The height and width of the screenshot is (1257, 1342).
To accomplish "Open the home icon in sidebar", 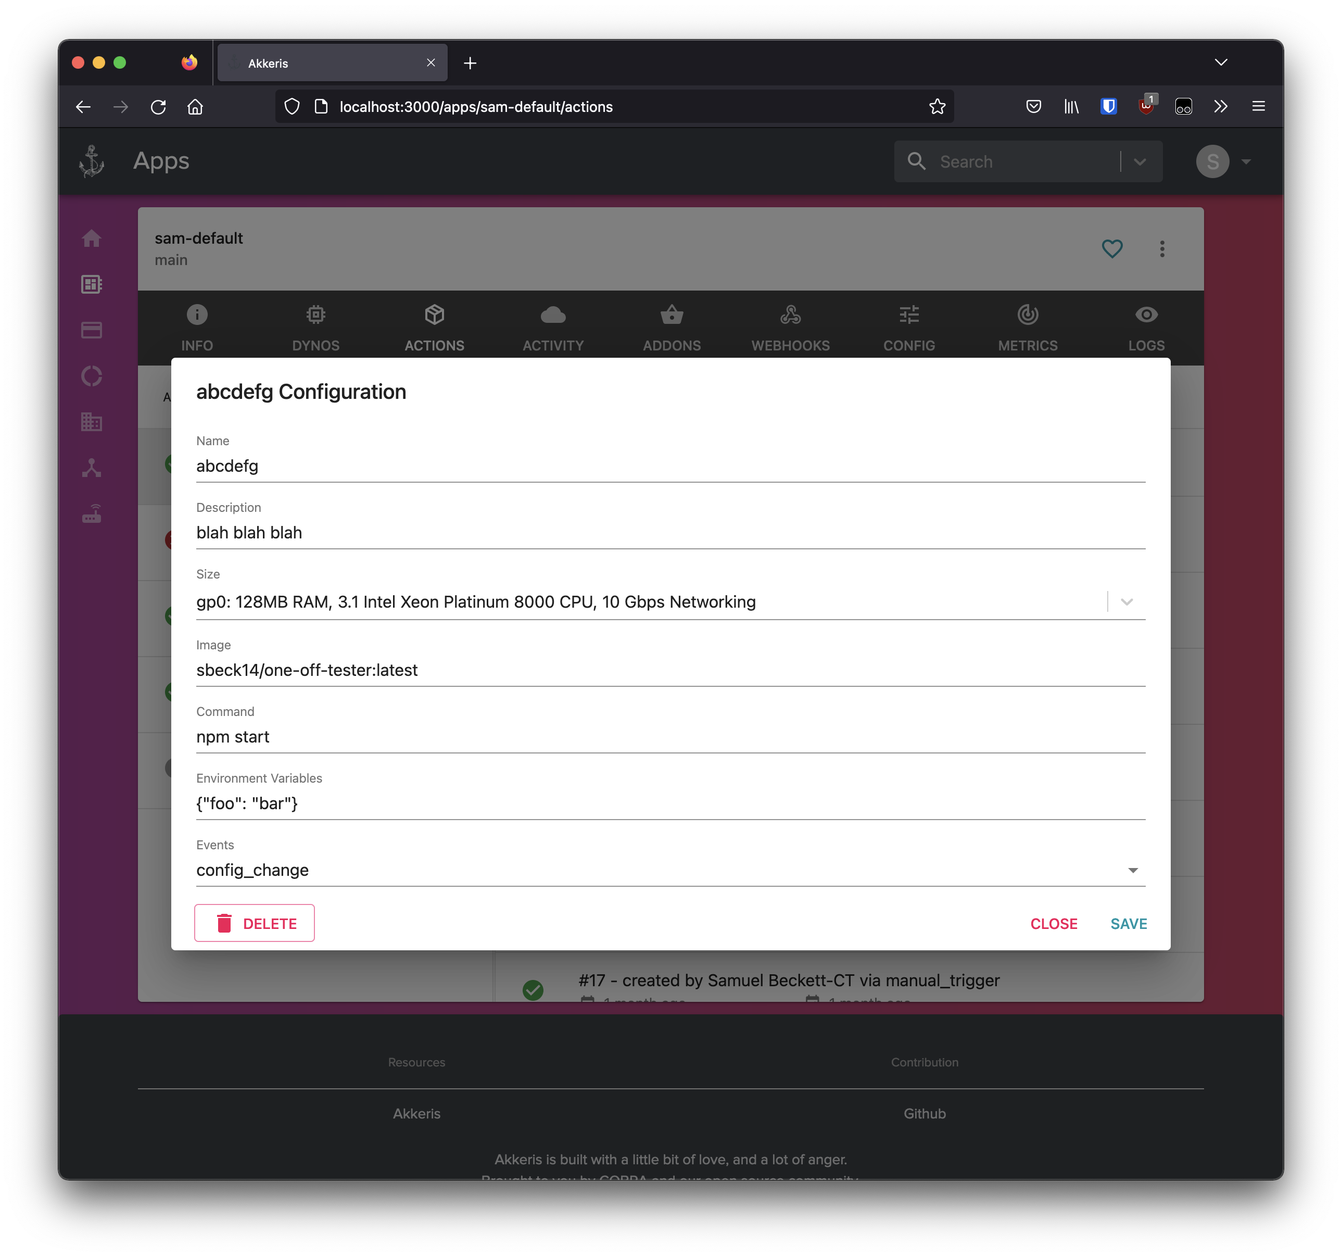I will pyautogui.click(x=92, y=238).
